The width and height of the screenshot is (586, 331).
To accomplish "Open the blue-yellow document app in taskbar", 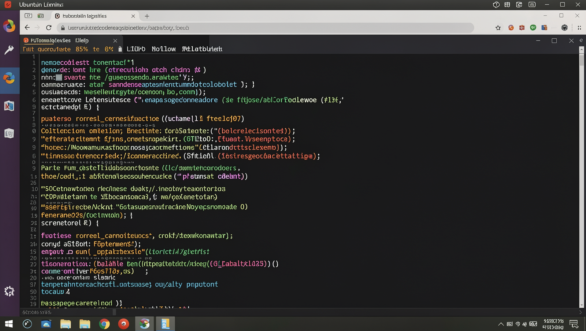I will click(165, 324).
